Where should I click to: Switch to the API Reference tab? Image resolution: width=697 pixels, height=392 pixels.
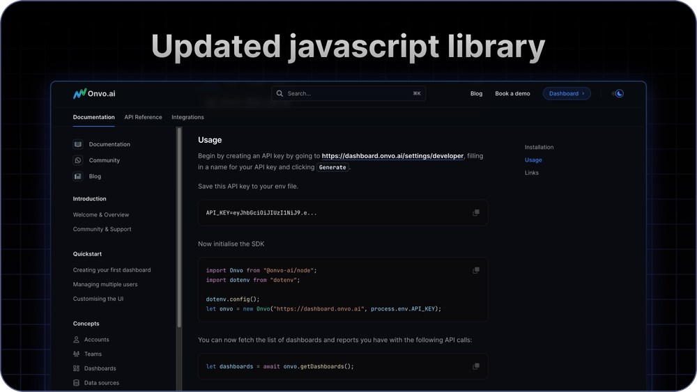click(143, 117)
